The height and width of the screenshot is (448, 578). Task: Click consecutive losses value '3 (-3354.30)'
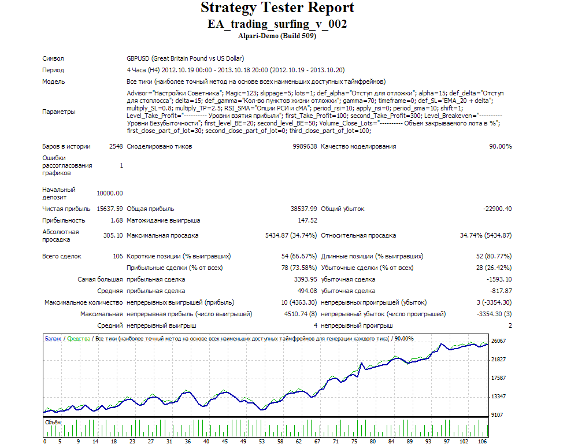point(494,302)
